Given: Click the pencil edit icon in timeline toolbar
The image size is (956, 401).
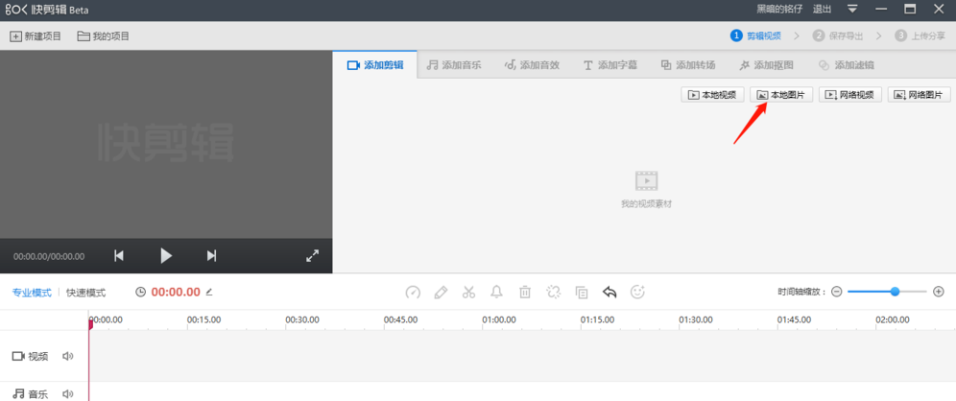Looking at the screenshot, I should 441,292.
